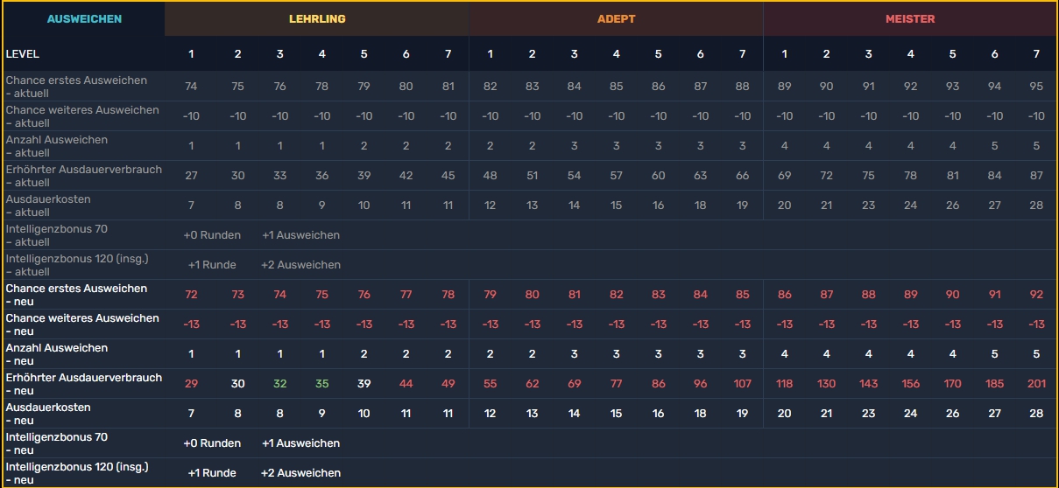Click value 48 in Erhöhter Ausdauerverbrauch aktuell row

490,175
